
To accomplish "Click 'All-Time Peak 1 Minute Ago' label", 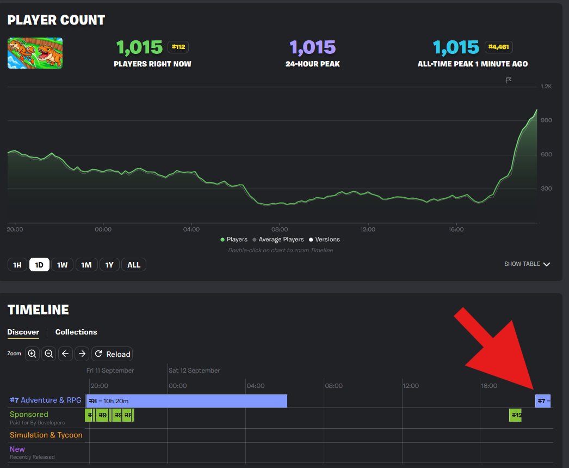I will [x=473, y=64].
